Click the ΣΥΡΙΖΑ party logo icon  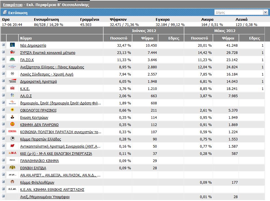[12, 52]
